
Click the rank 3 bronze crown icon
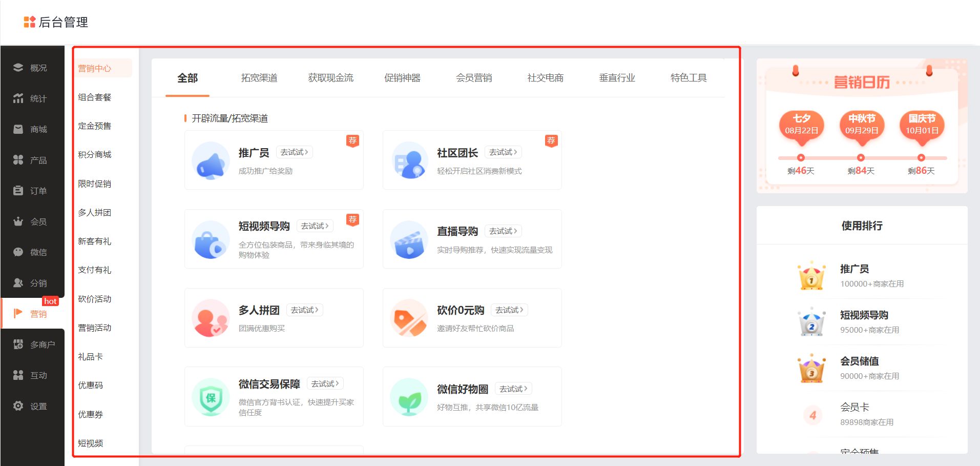[x=811, y=368]
